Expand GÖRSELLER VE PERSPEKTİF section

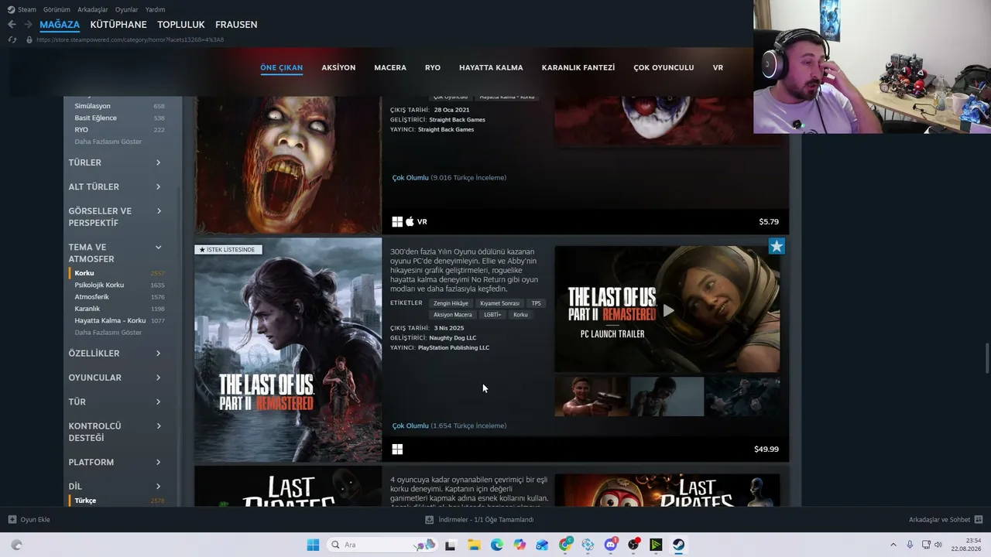tap(115, 217)
